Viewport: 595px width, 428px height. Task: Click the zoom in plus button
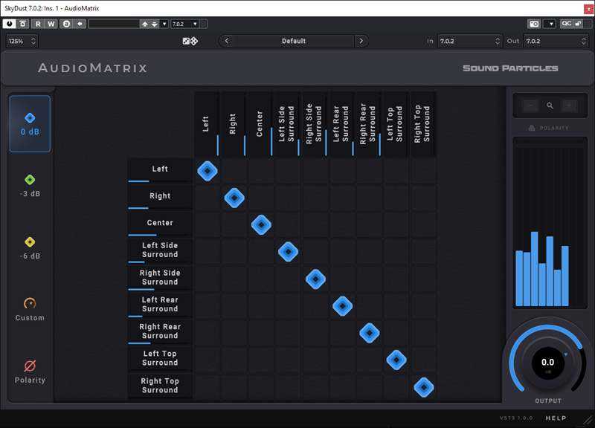click(x=570, y=106)
